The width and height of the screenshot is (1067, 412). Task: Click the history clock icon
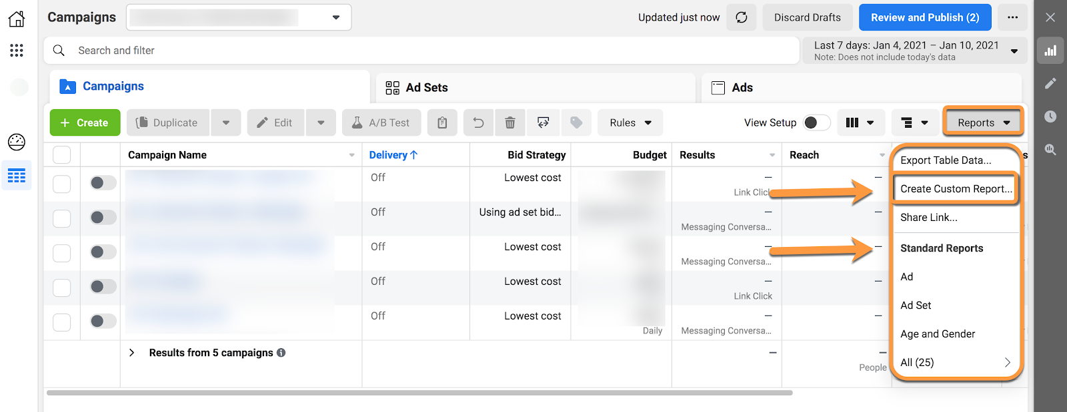(1050, 116)
